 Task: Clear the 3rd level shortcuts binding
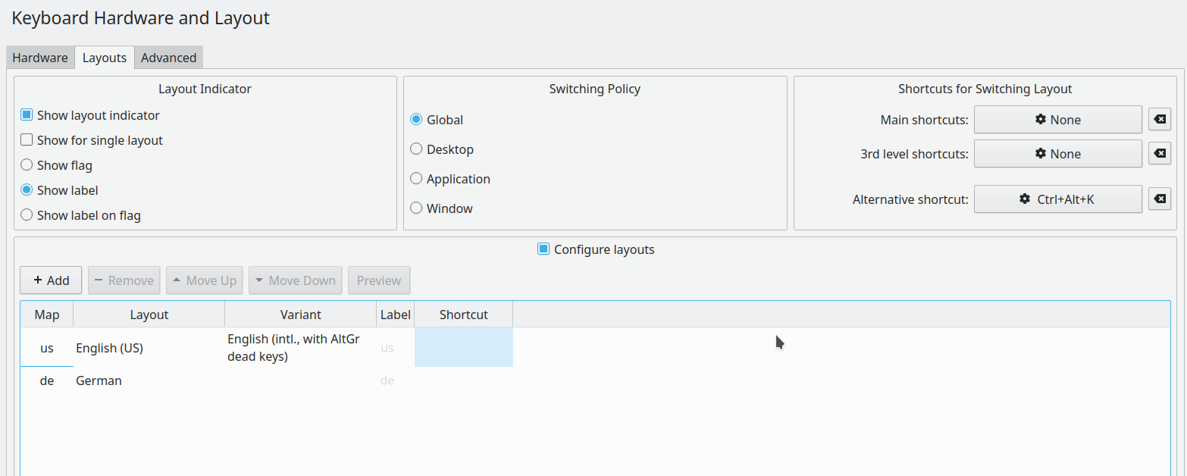click(x=1160, y=153)
